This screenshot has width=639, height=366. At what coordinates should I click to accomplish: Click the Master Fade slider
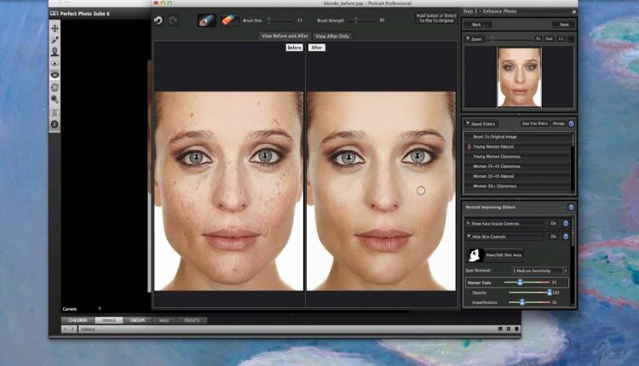(x=527, y=282)
